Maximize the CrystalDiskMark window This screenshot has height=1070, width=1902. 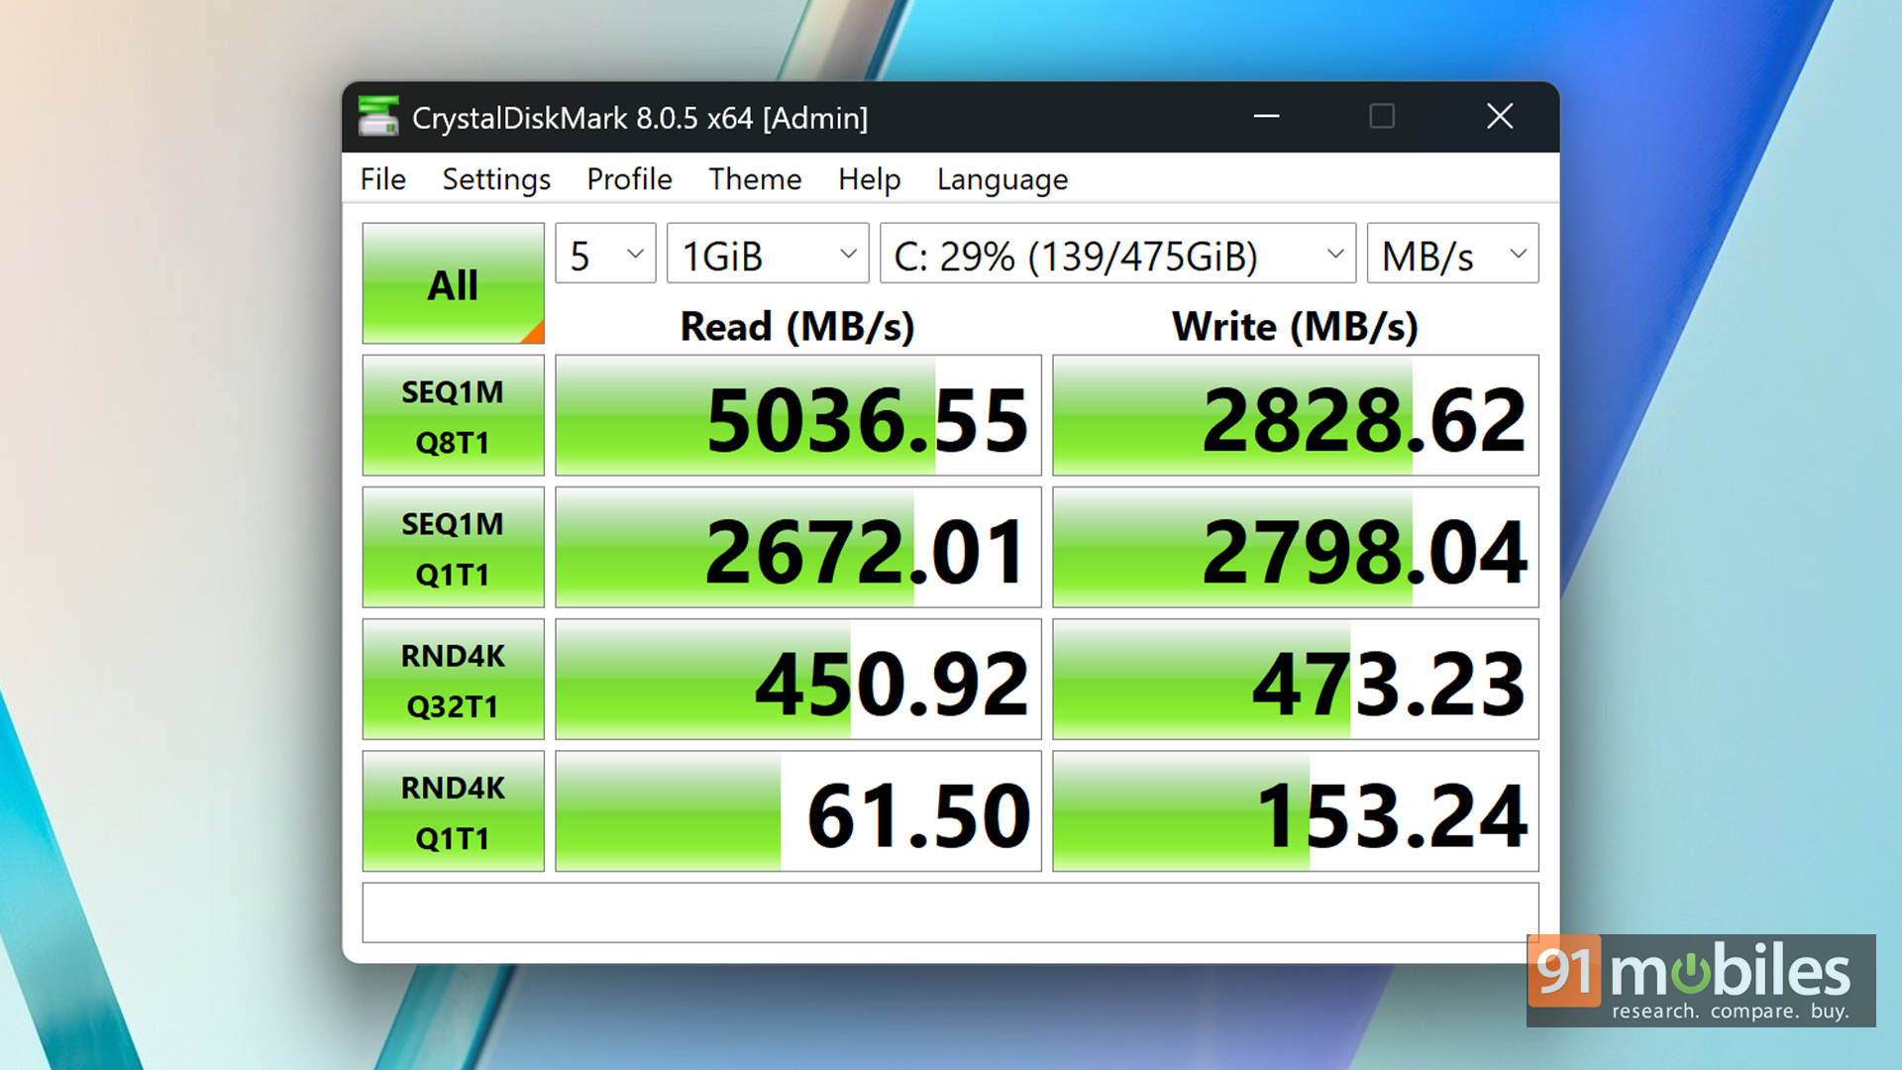point(1382,117)
